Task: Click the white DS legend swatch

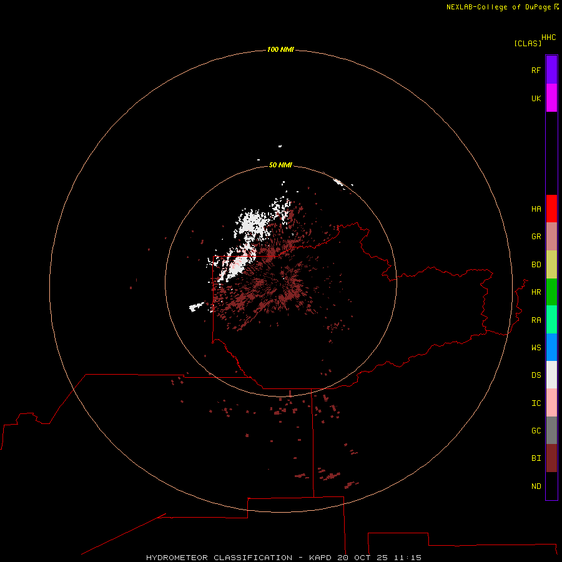Action: 551,375
